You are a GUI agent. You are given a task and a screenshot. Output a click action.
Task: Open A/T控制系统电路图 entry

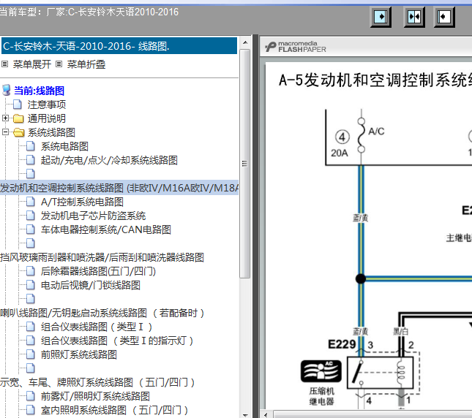[x=82, y=202]
